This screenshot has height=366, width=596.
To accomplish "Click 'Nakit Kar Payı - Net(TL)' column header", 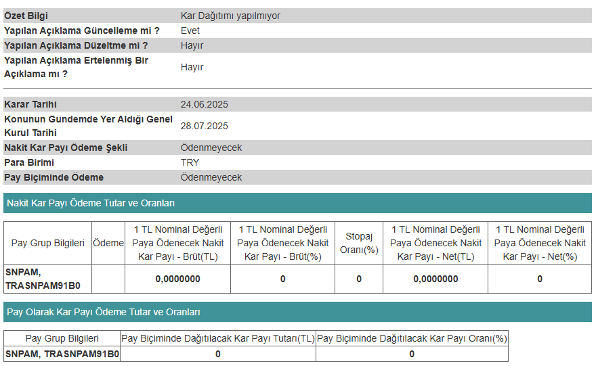I will (435, 243).
